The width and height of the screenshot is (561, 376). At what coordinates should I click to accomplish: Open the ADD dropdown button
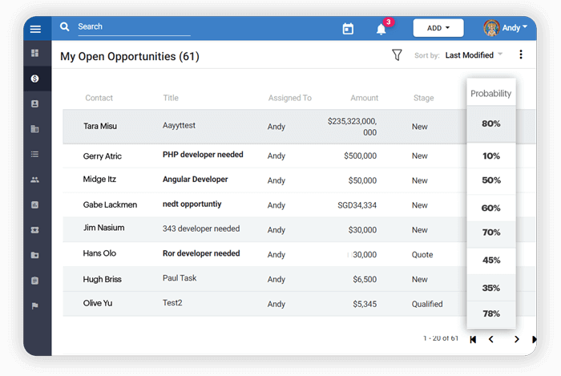[x=438, y=28]
